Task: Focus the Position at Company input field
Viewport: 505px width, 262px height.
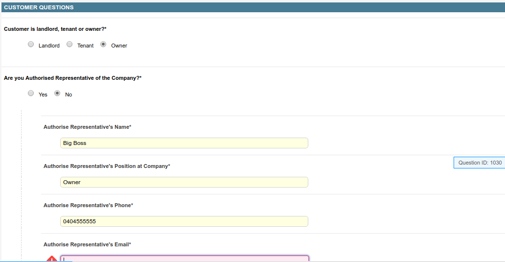Action: point(184,182)
